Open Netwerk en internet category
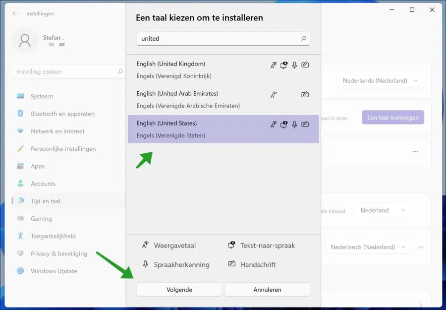The image size is (446, 310). pos(68,131)
